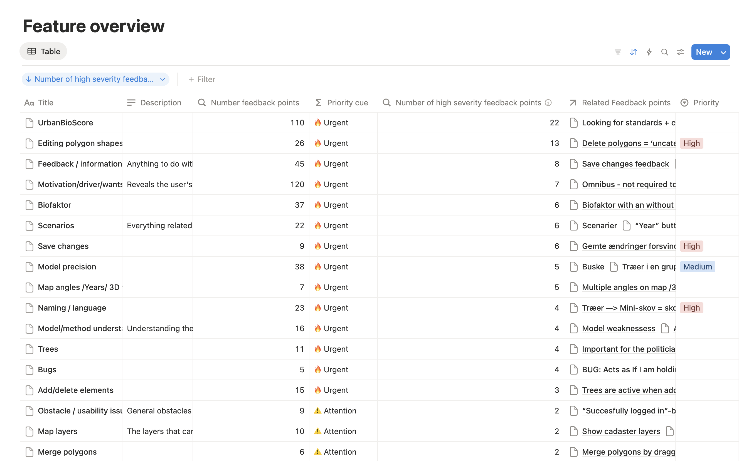Open the Model weaknessess related page
Screen dimensions: 739x461
(x=618, y=328)
